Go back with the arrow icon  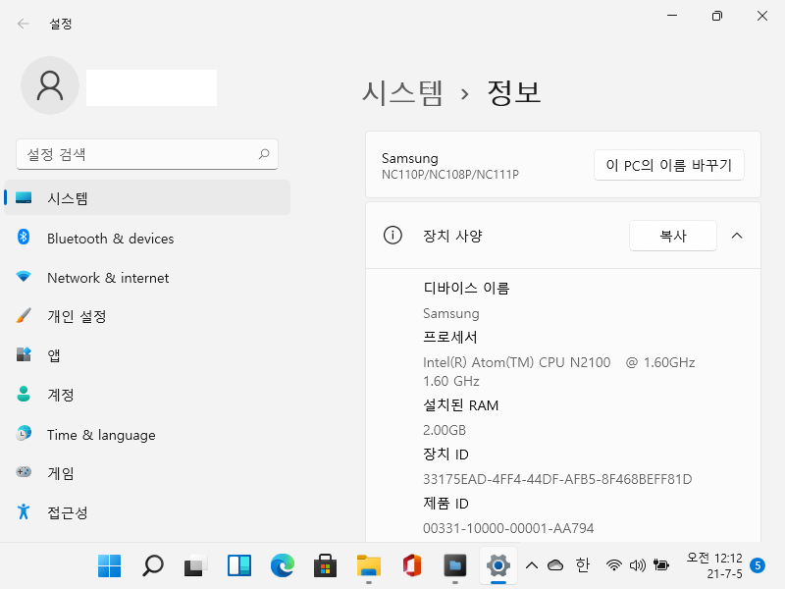(23, 24)
